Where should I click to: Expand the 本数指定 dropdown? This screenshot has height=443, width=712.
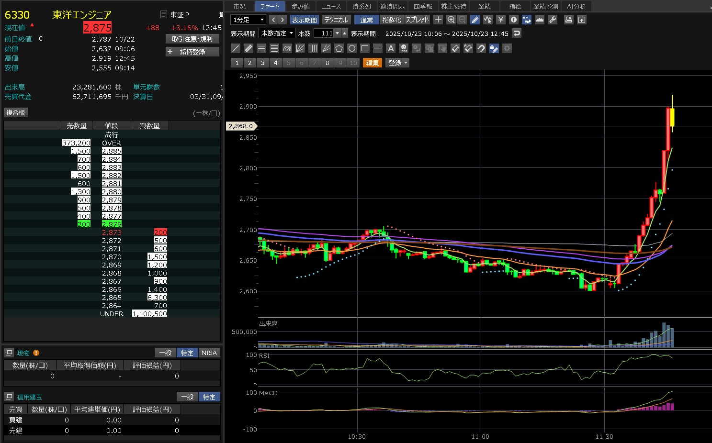(x=277, y=33)
